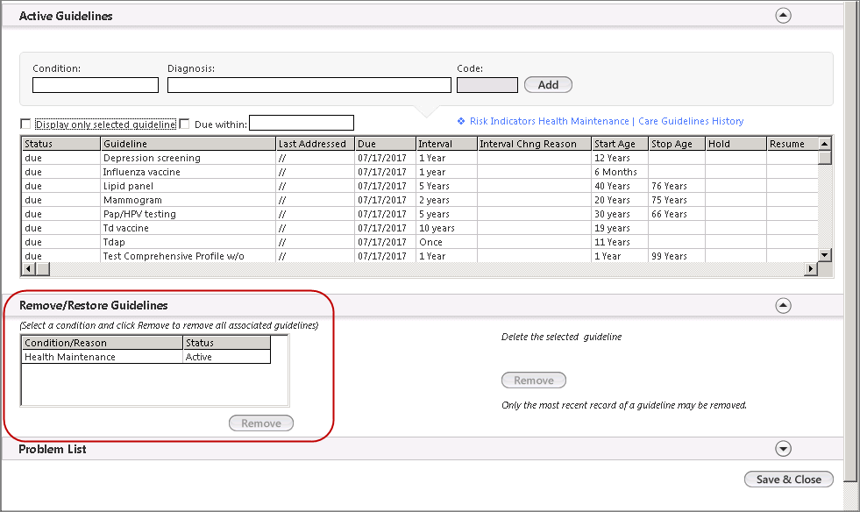This screenshot has width=860, height=512.
Task: Click Hold column header
Action: (736, 144)
